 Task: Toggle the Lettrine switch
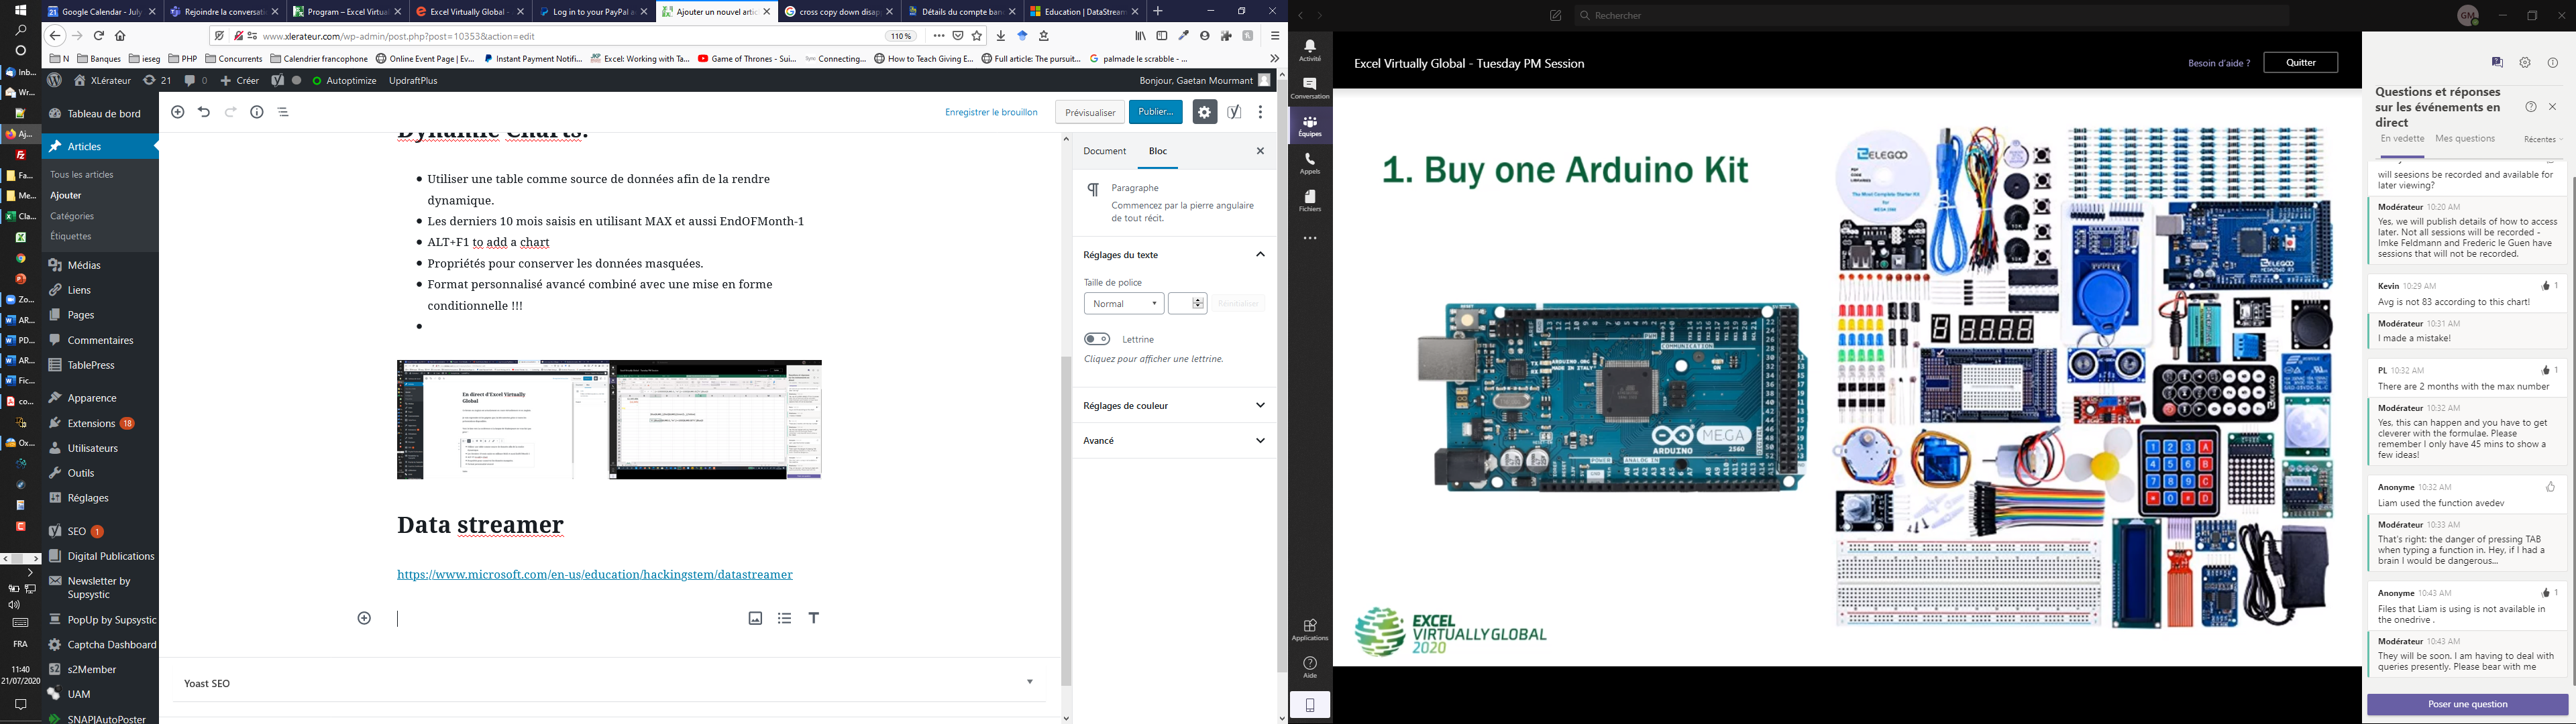pos(1097,339)
